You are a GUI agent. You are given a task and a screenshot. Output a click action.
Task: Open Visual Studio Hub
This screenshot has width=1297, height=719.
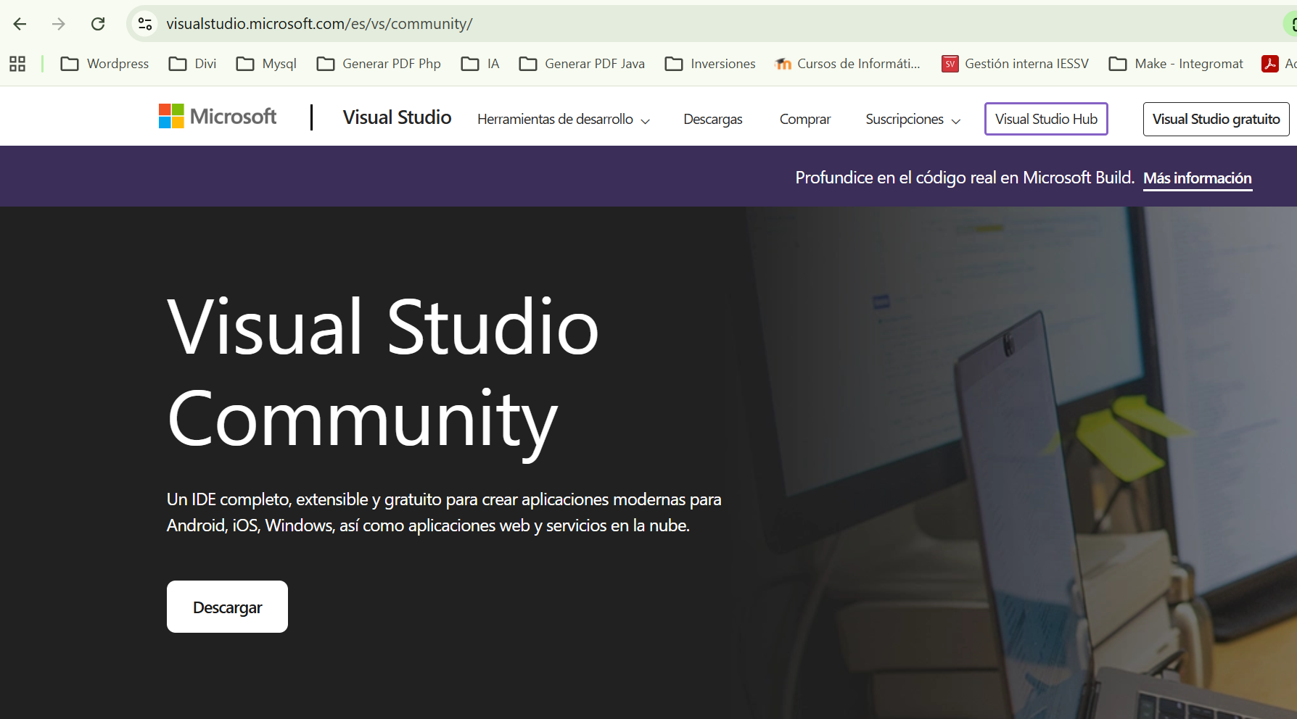1045,119
